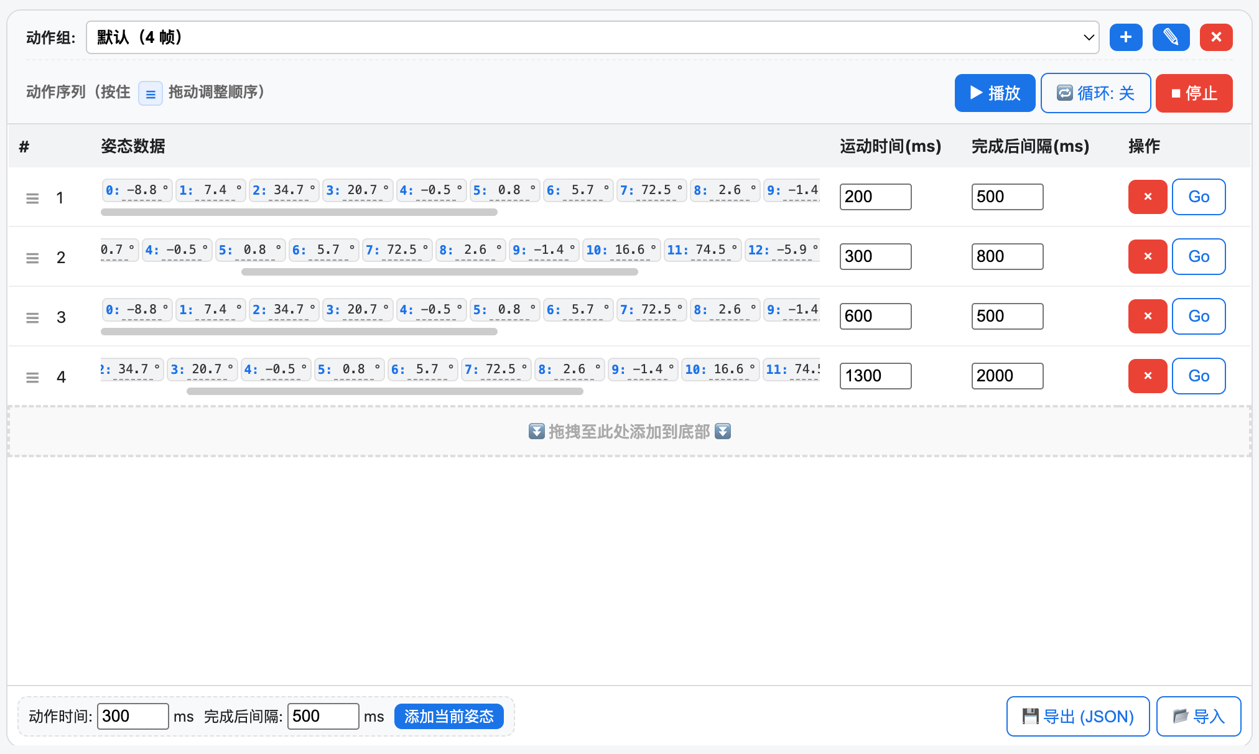Click the blue plus add group icon

[x=1125, y=37]
